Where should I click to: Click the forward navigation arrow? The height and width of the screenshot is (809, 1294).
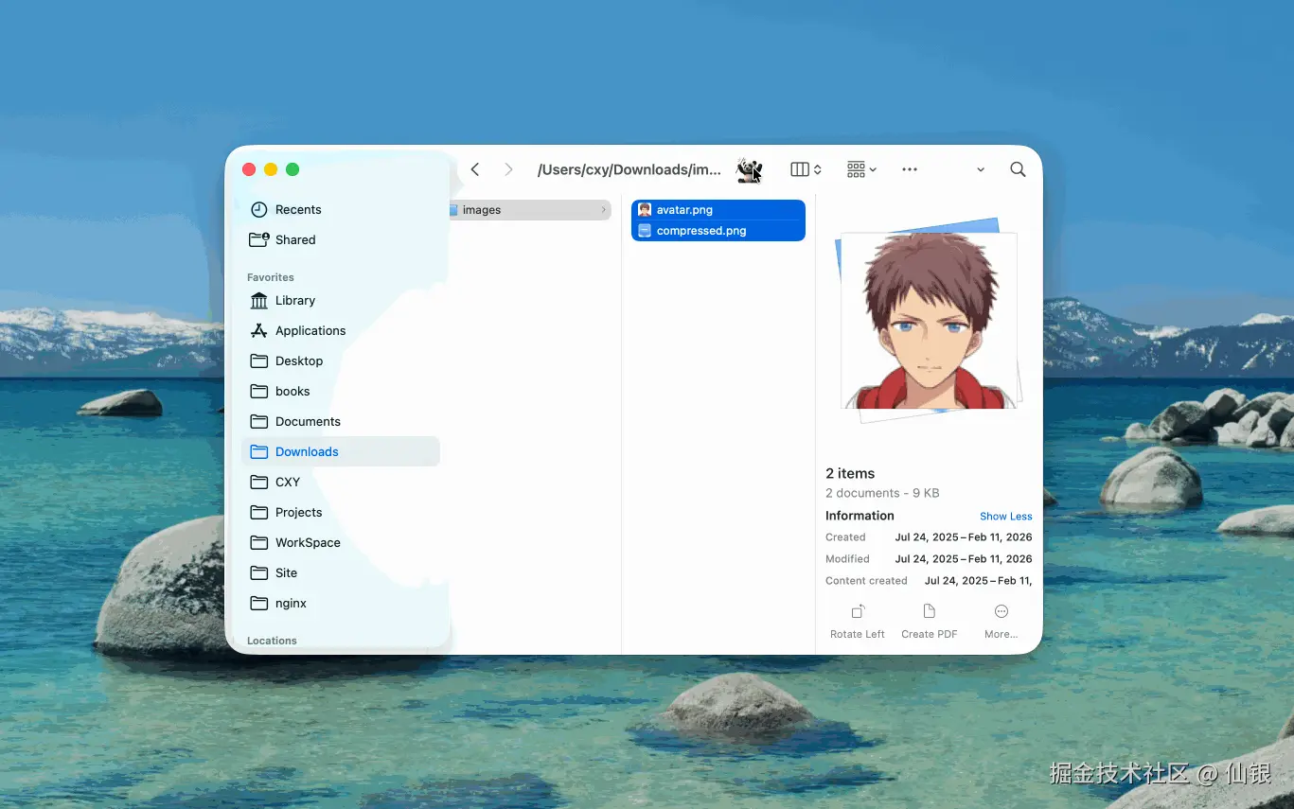508,169
